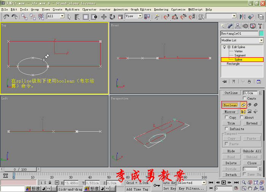Screen dimensions: 266x192
Task: Toggle 3D Snaps magnet icon
Action: [166, 17]
